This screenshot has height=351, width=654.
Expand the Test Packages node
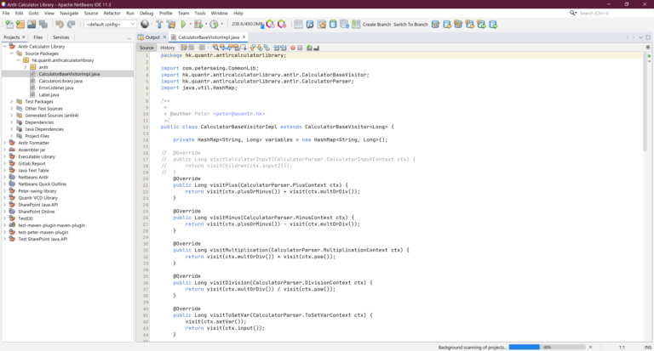pos(12,102)
